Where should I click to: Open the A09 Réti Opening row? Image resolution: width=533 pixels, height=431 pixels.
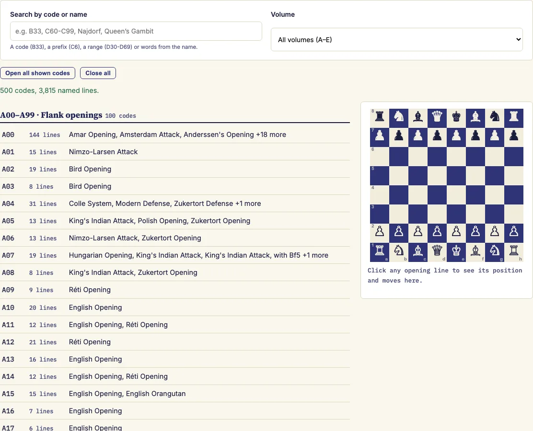[175, 290]
